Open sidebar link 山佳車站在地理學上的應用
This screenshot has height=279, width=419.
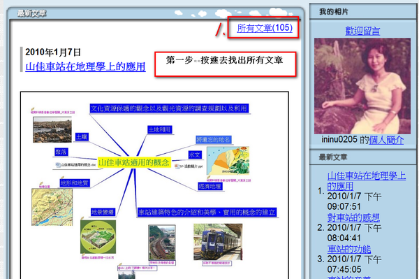[367, 181]
